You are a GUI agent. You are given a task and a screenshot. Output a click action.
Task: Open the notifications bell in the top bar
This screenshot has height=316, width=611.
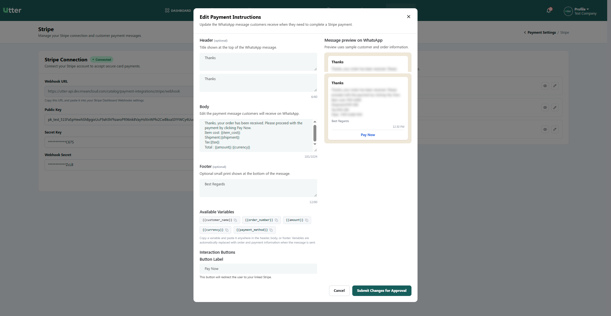(x=549, y=10)
